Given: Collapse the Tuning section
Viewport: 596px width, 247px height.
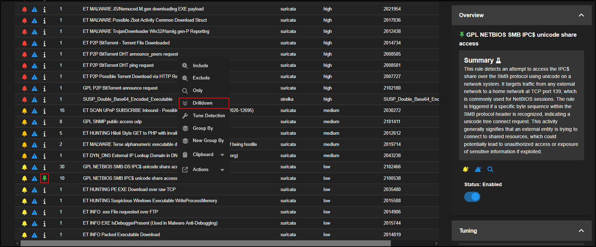Looking at the screenshot, I should pyautogui.click(x=581, y=231).
